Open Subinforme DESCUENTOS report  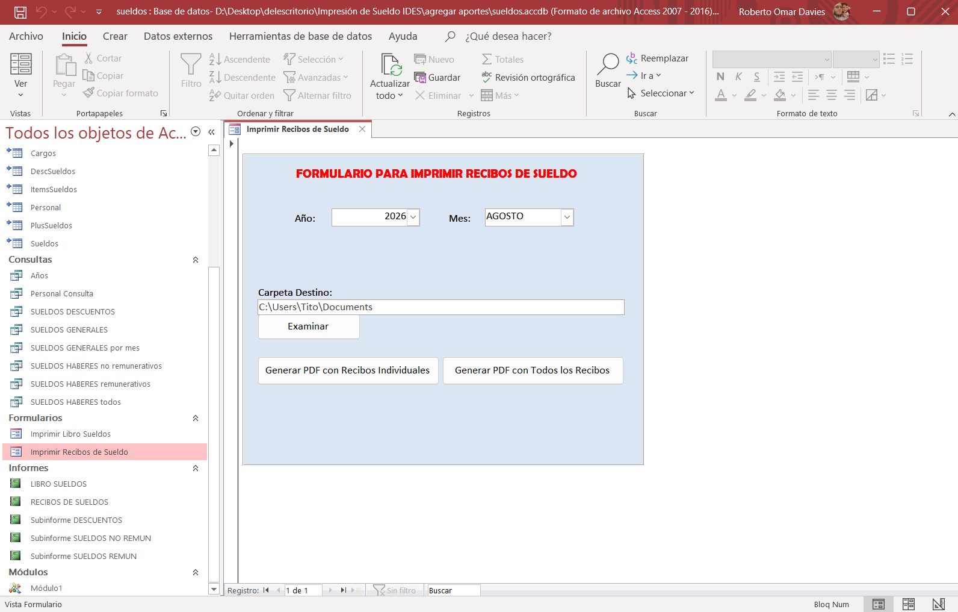76,520
